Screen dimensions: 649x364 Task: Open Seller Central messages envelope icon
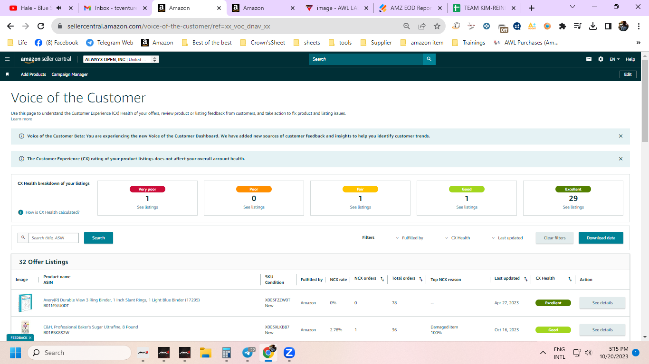pyautogui.click(x=589, y=59)
